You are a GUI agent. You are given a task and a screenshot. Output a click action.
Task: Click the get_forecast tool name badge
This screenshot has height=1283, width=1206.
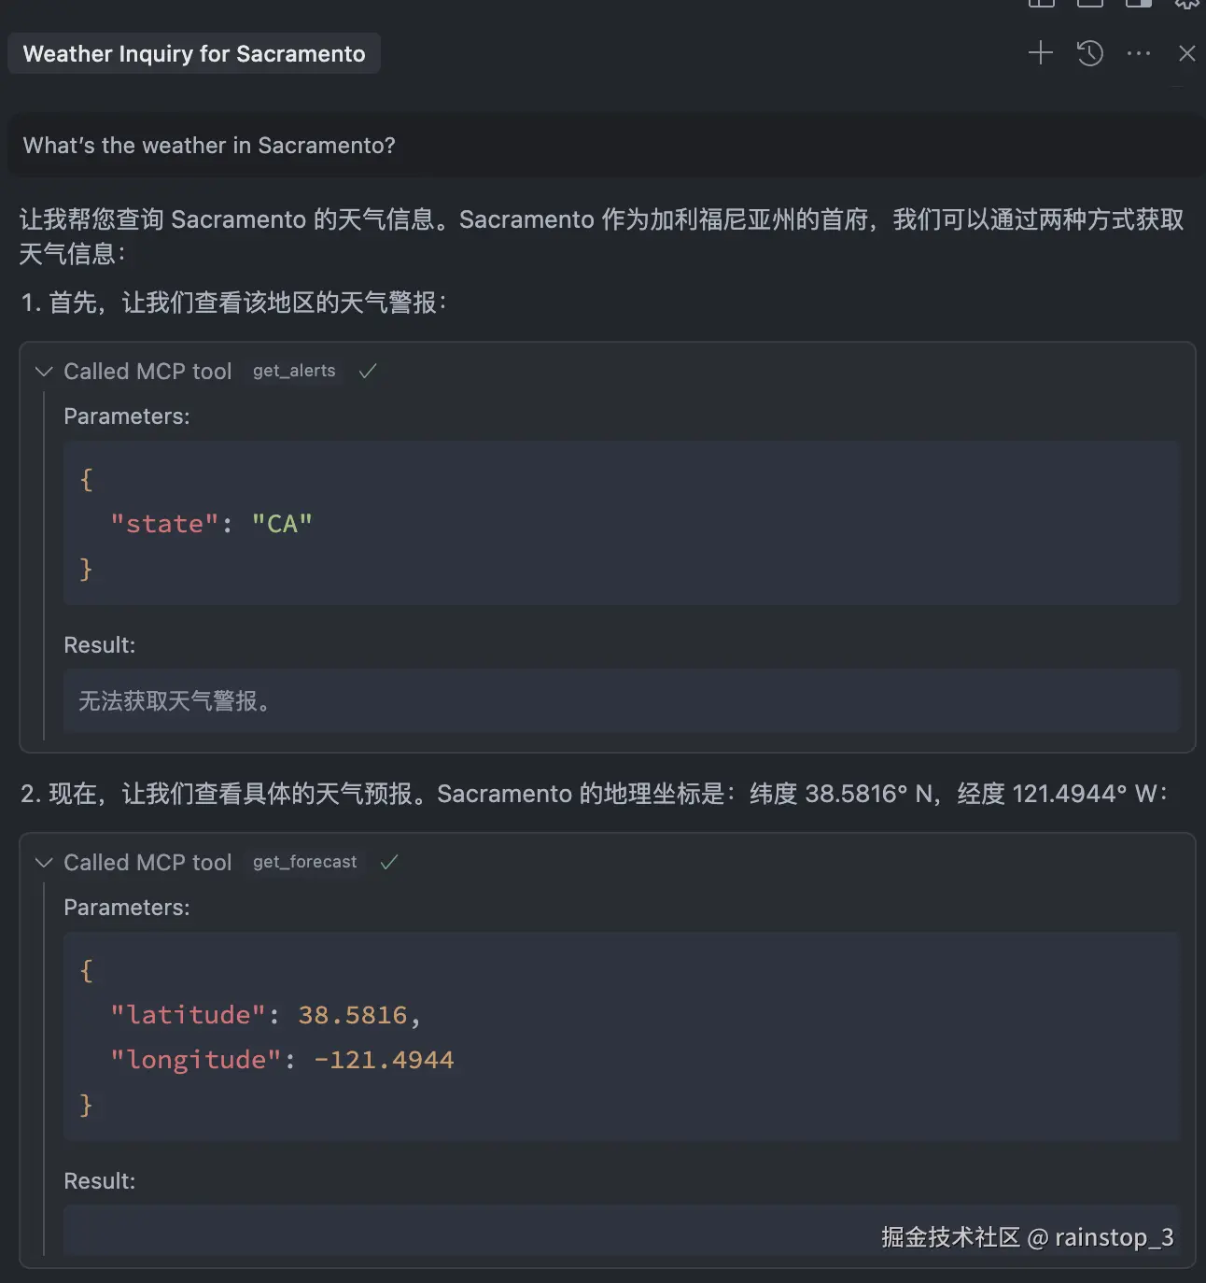point(304,863)
